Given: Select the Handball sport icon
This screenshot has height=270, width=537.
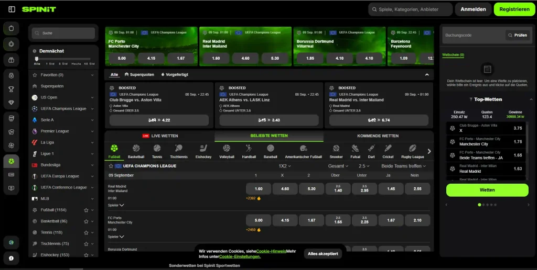Looking at the screenshot, I should tap(249, 152).
